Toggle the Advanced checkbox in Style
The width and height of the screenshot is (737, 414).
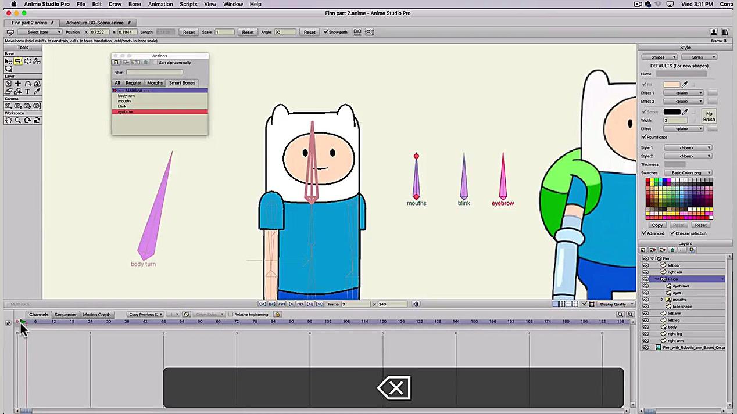click(x=644, y=233)
